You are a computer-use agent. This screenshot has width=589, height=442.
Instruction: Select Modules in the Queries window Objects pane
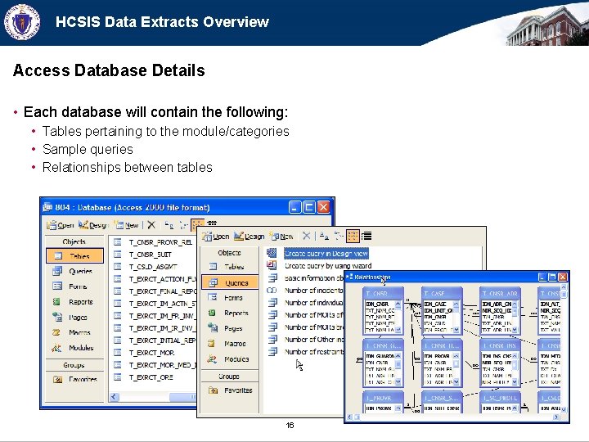coord(230,359)
